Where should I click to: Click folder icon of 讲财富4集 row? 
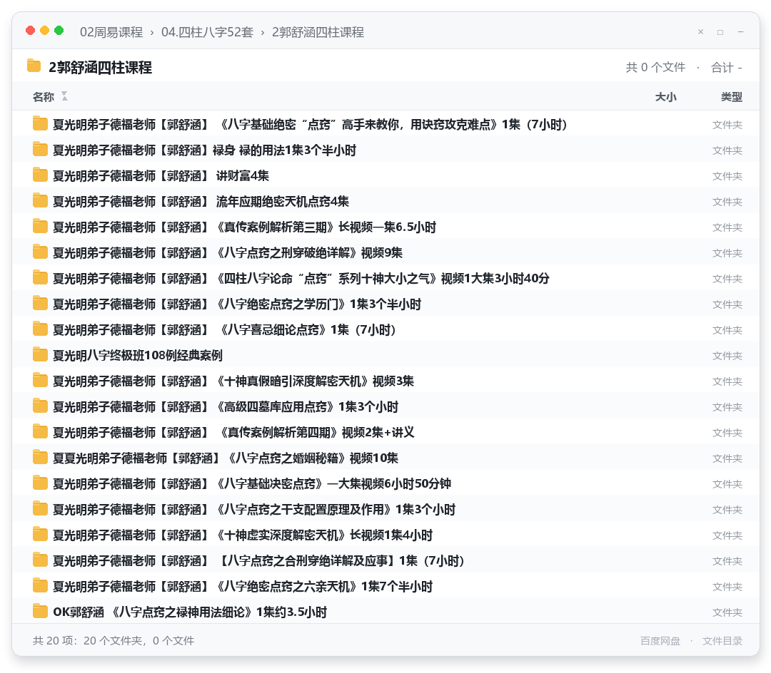click(40, 175)
